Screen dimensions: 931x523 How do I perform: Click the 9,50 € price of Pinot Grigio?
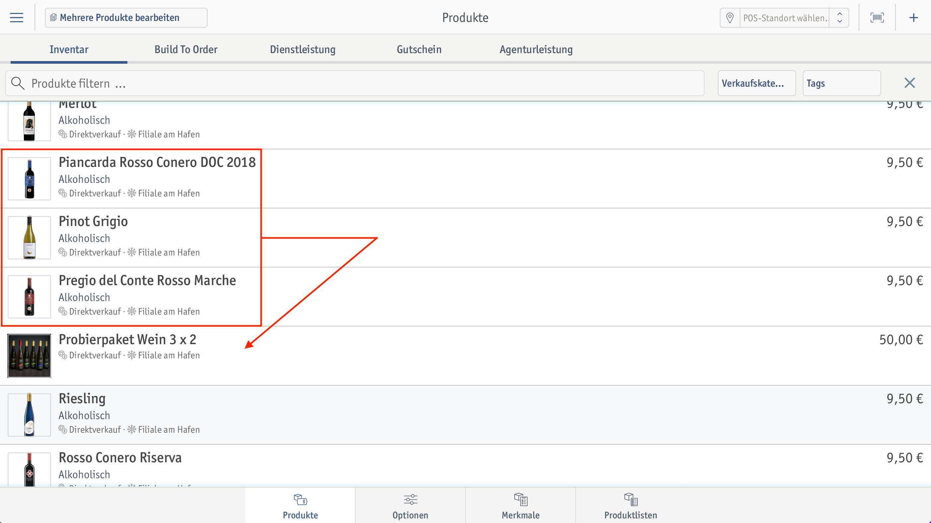904,221
